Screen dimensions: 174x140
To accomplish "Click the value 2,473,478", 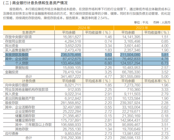I will pyautogui.click(x=73, y=50).
